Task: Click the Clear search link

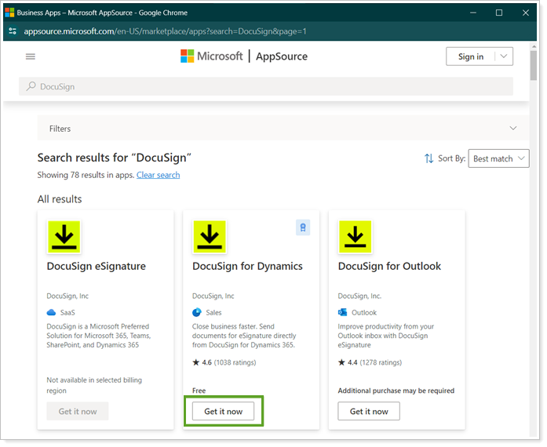Action: [x=158, y=175]
